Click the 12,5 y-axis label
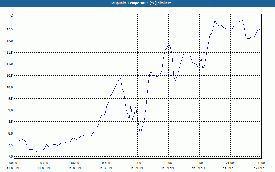The width and height of the screenshot is (275, 172). click(10, 29)
